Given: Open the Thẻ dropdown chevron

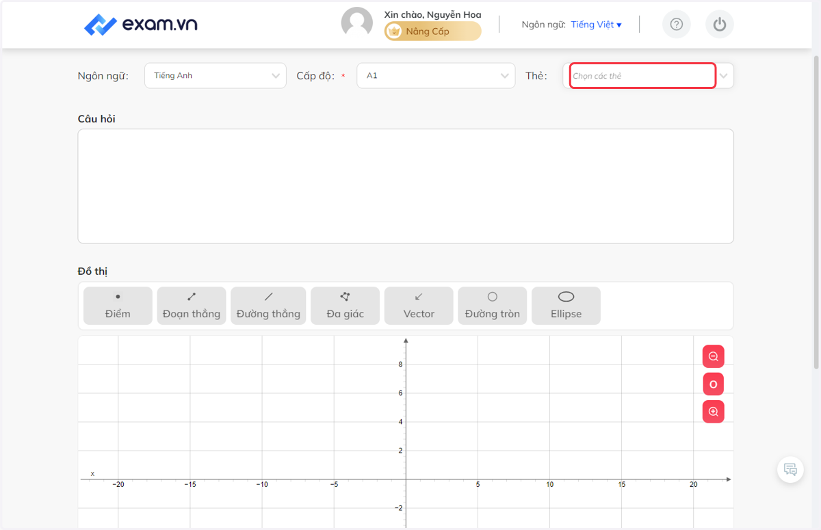Looking at the screenshot, I should point(724,76).
